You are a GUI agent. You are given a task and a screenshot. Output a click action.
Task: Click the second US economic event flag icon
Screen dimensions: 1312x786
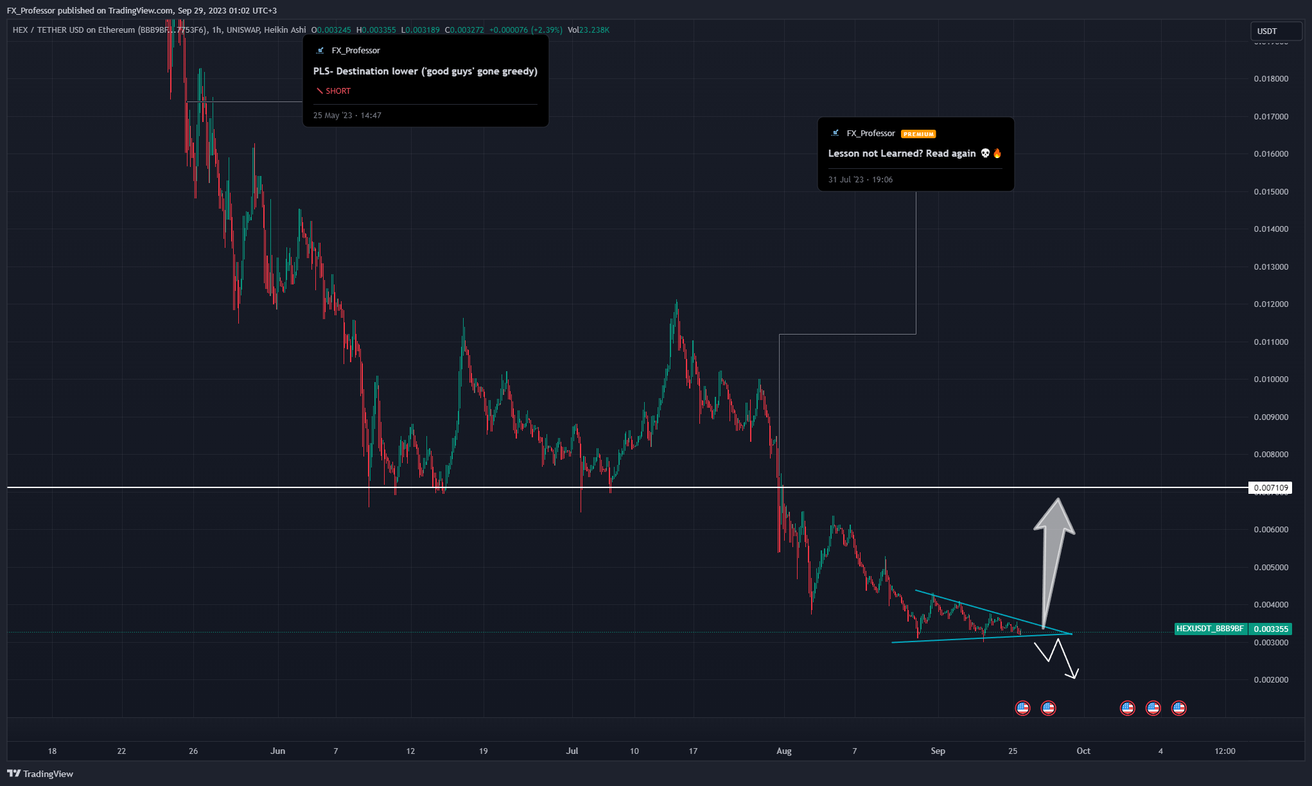pos(1048,708)
